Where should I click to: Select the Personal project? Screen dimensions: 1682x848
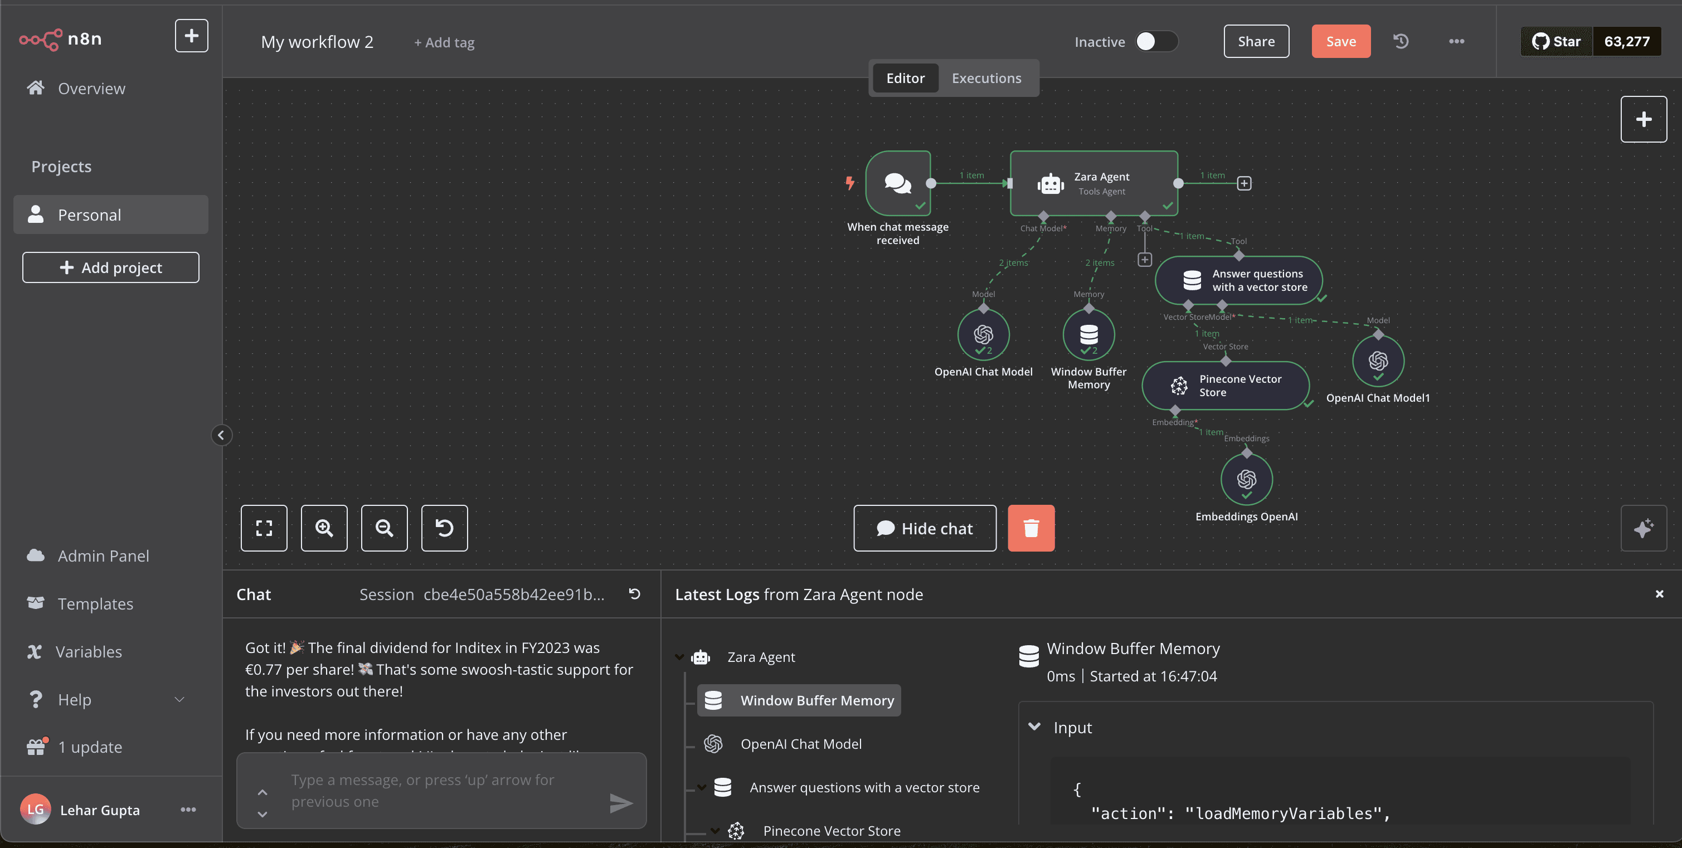coord(111,215)
